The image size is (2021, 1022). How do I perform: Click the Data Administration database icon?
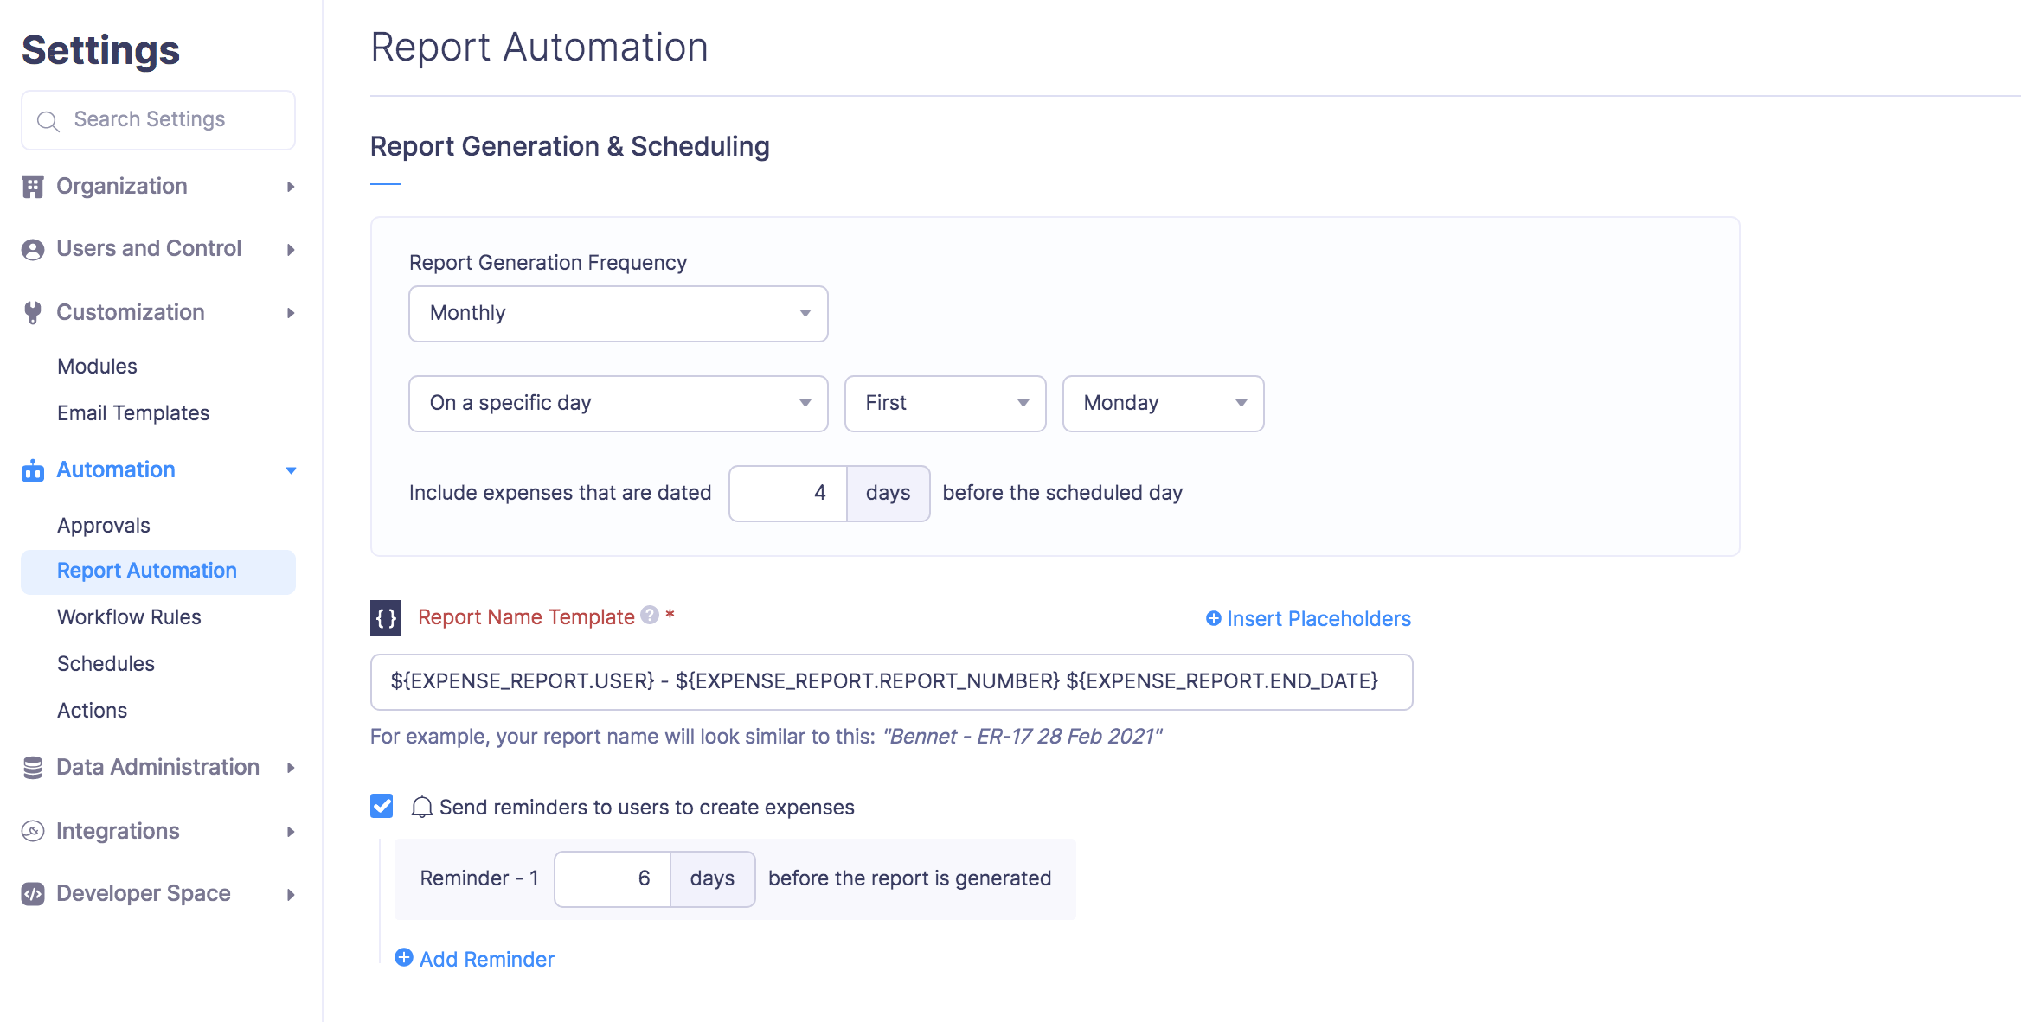[33, 768]
